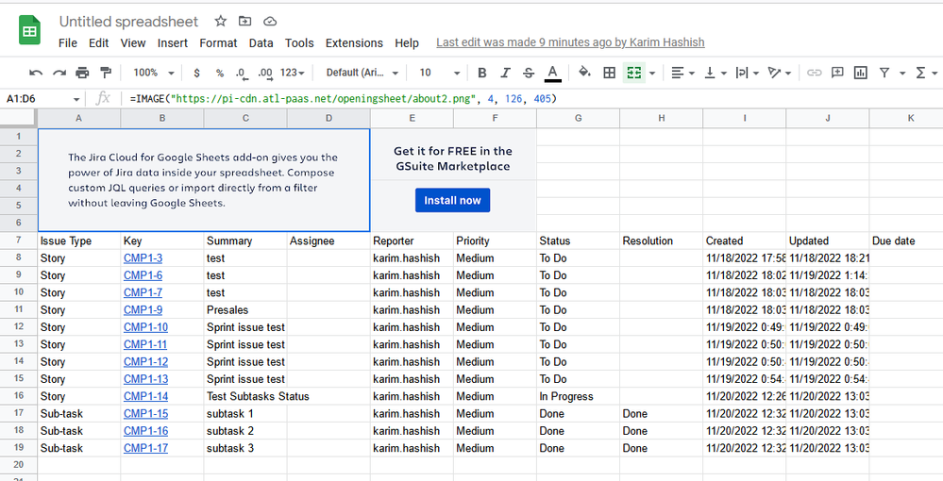The width and height of the screenshot is (943, 481).
Task: Open the zoom 100% dropdown
Action: pos(153,73)
